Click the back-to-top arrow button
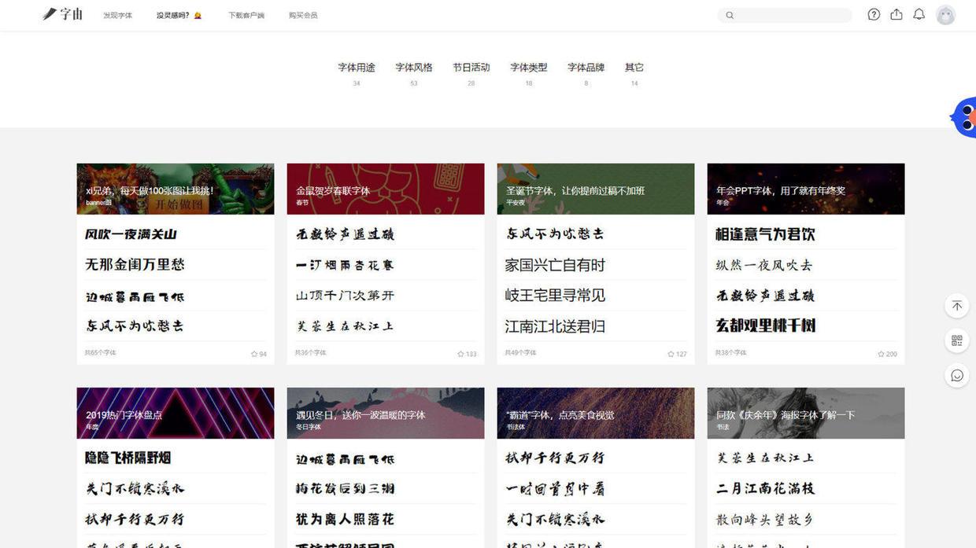The height and width of the screenshot is (548, 976). [957, 306]
